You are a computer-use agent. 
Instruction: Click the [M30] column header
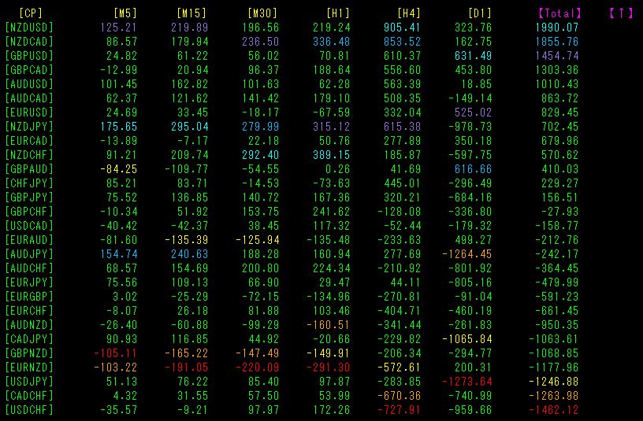[262, 13]
